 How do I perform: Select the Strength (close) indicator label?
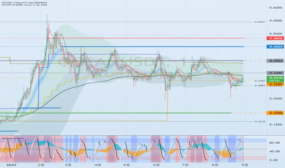coord(13,138)
